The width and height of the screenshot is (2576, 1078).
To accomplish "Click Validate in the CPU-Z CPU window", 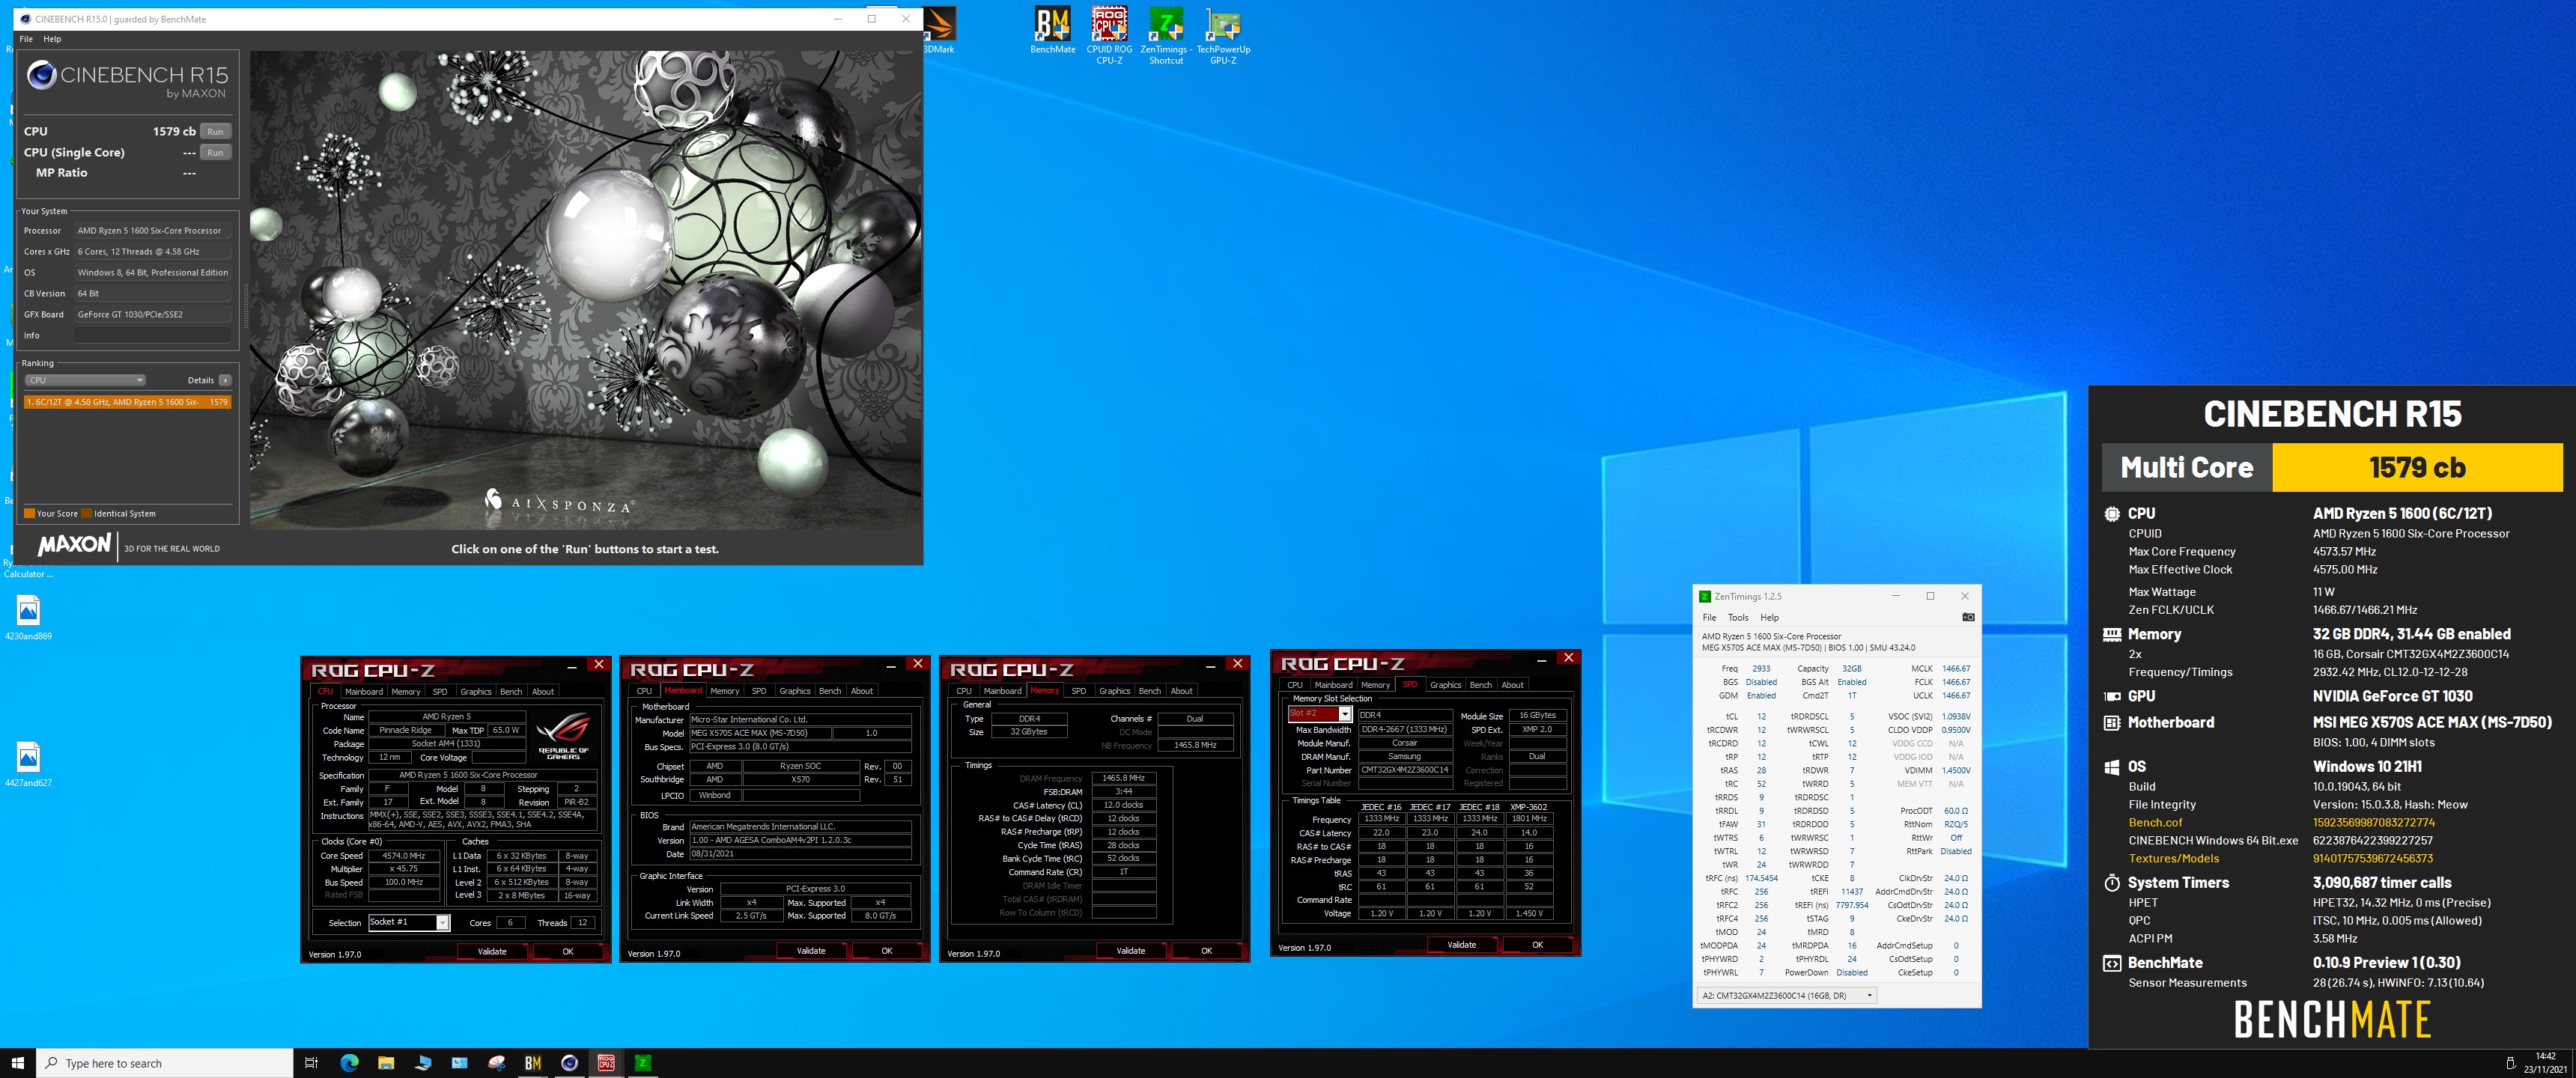I will 492,952.
